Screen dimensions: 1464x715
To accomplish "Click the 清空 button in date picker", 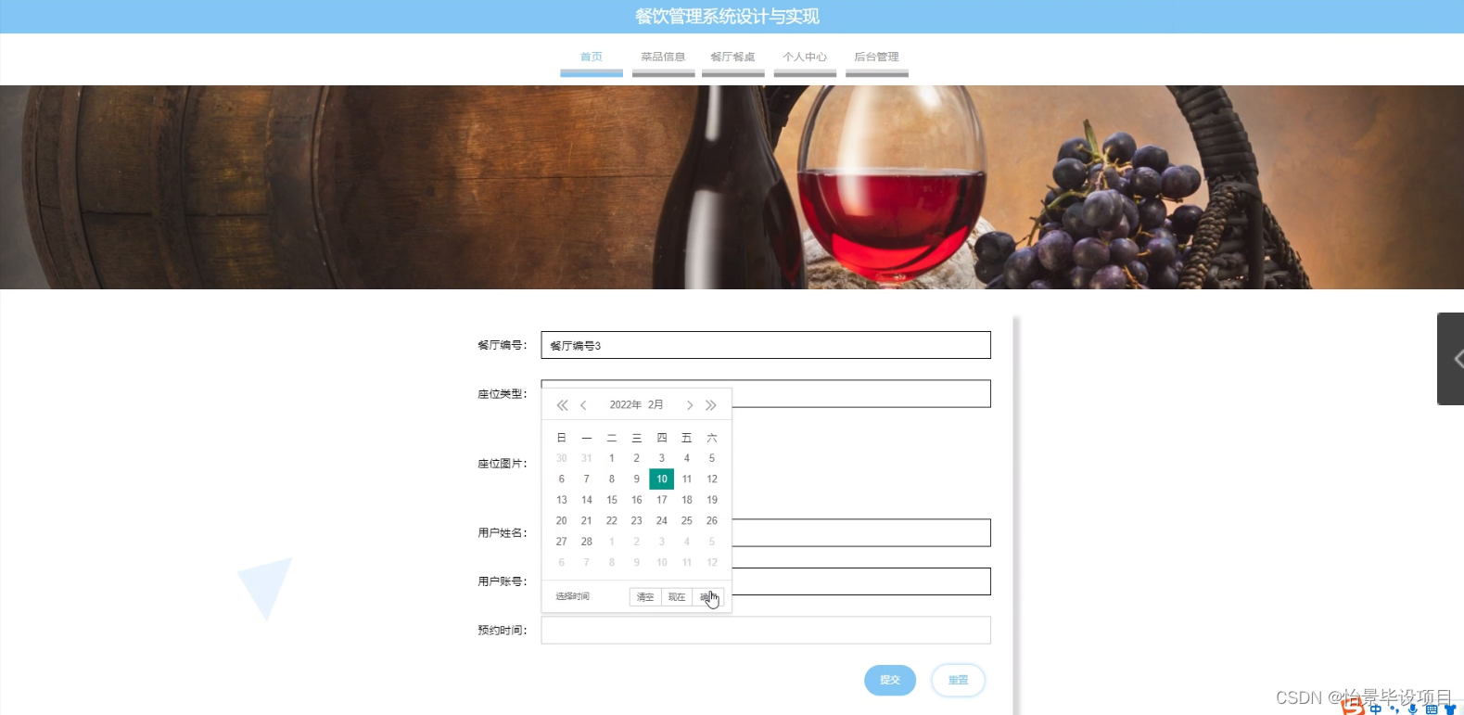I will coord(645,597).
